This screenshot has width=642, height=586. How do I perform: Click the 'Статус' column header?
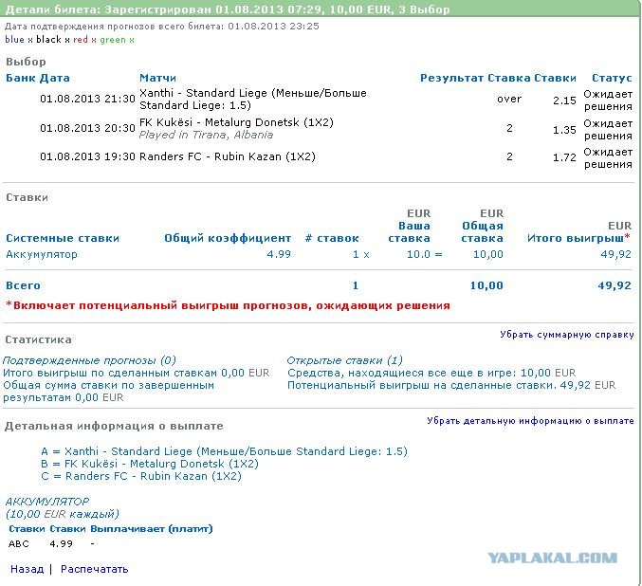pos(611,78)
